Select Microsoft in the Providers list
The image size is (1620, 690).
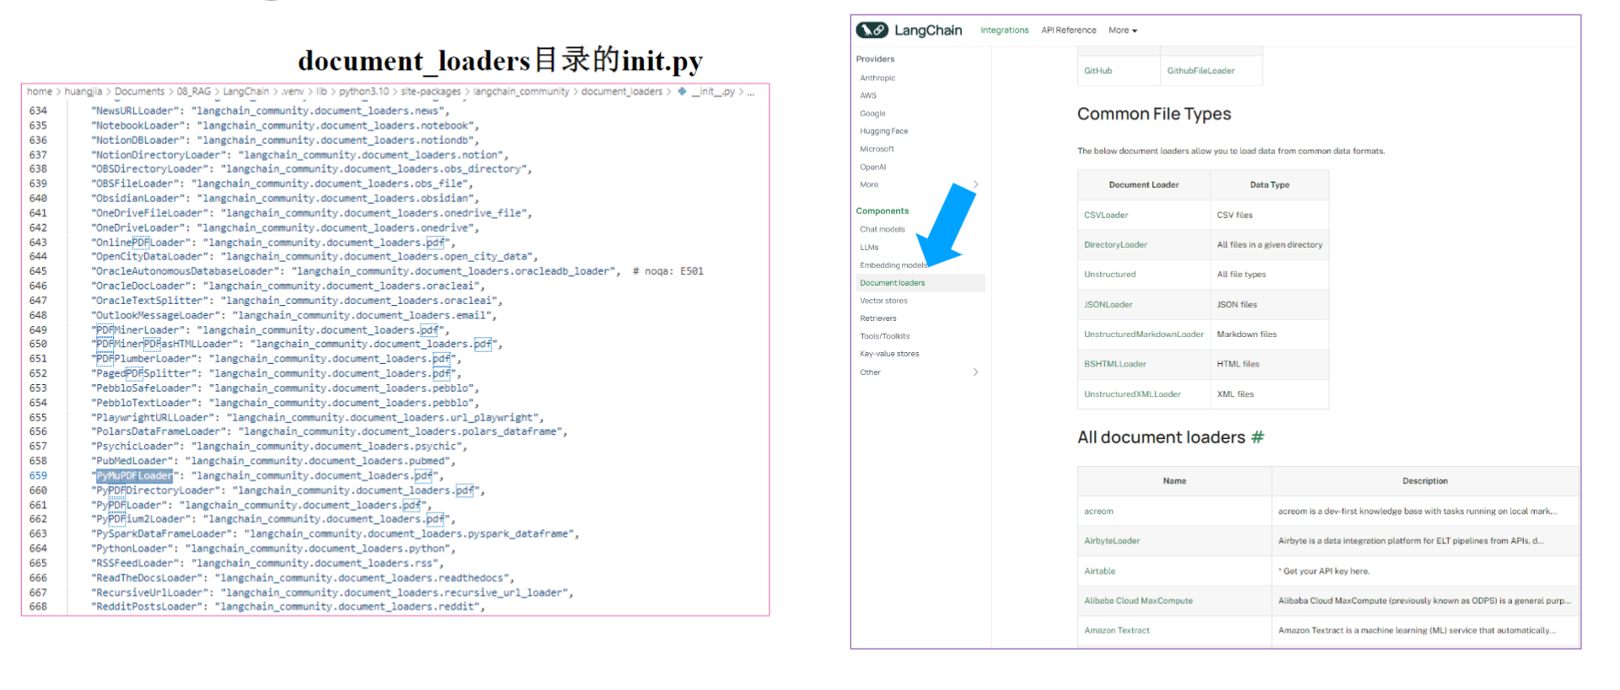tap(877, 148)
